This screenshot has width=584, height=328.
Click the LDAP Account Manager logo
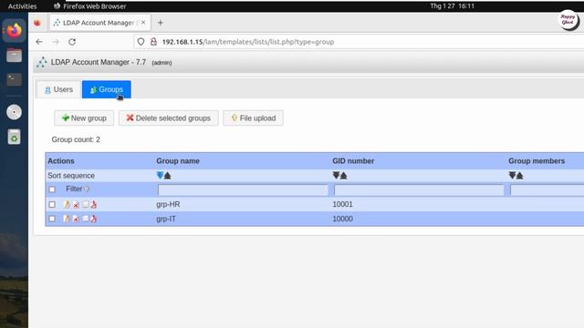42,62
